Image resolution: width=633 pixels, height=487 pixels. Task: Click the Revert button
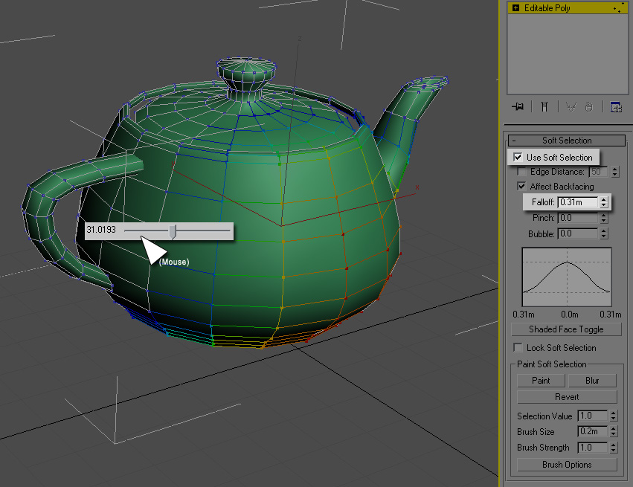click(x=567, y=397)
